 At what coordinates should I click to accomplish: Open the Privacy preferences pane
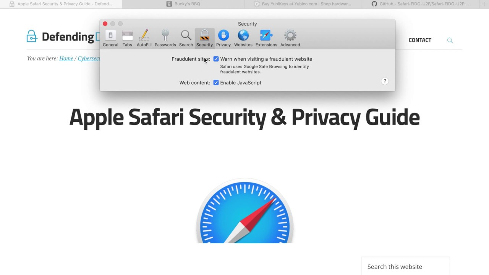click(x=223, y=39)
